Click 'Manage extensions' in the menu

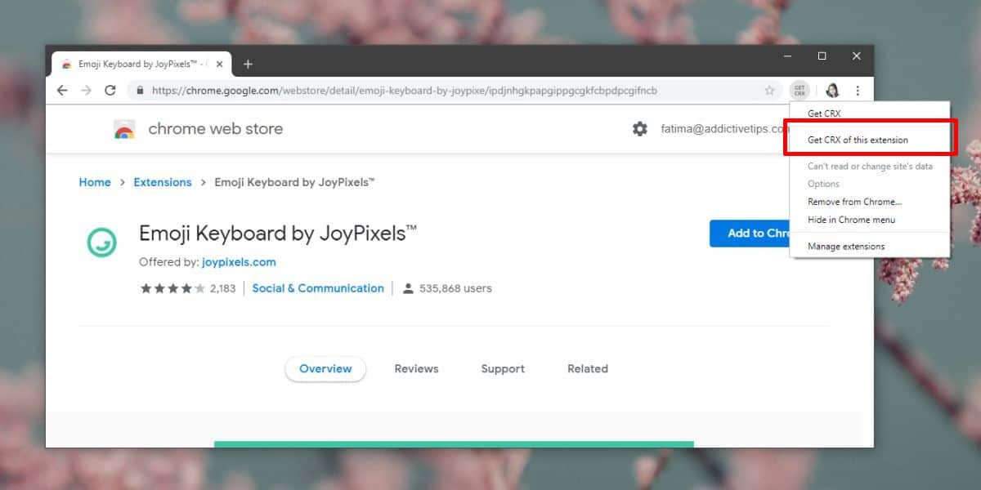coord(846,246)
